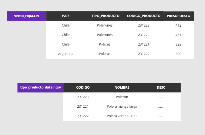The width and height of the screenshot is (205, 135).
Task: Click the CODIGO_PRODUCTO column header
Action: click(x=144, y=16)
